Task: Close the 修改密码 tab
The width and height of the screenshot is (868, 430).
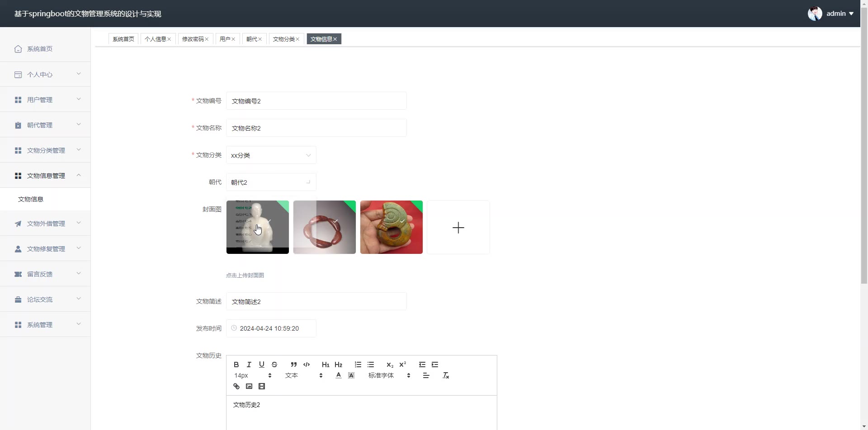Action: pyautogui.click(x=207, y=39)
